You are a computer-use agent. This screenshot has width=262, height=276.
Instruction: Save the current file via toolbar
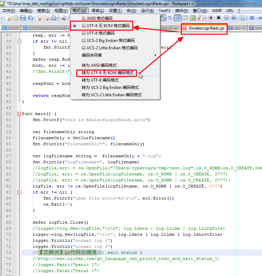click(x=23, y=18)
